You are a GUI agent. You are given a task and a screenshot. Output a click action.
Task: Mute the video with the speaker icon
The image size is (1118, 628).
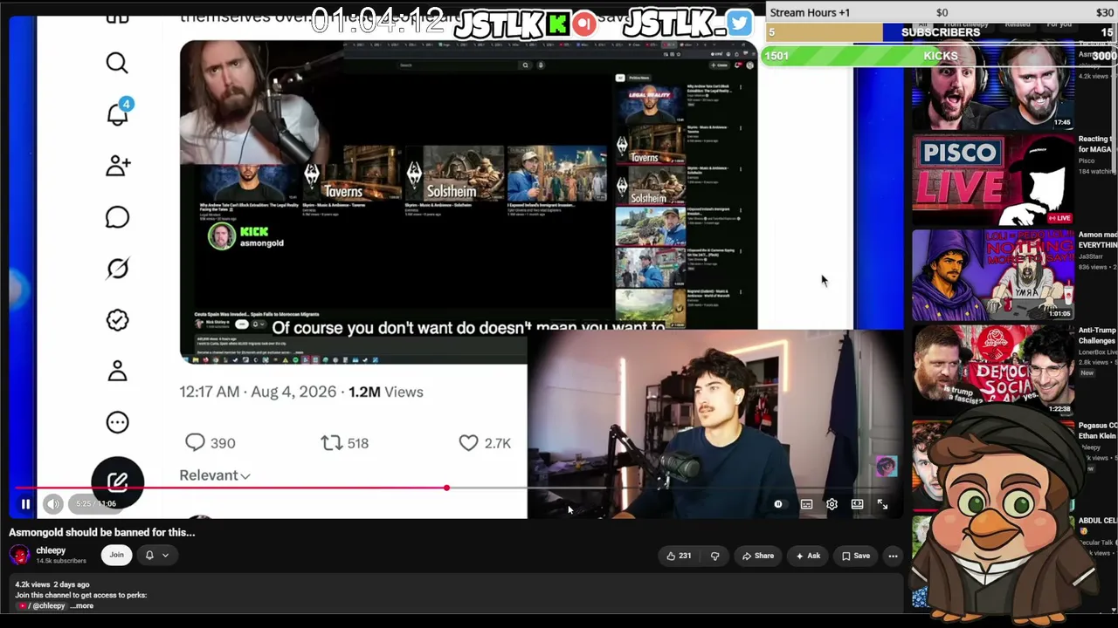[53, 504]
